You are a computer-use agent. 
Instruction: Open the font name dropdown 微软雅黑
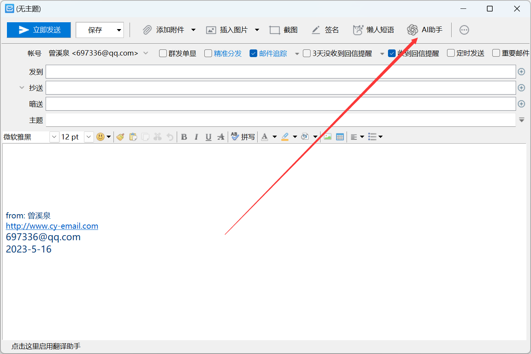point(54,137)
